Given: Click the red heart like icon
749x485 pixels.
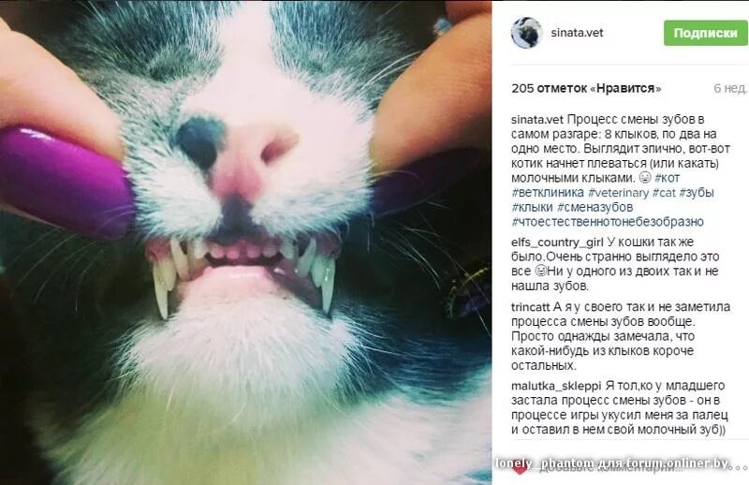Looking at the screenshot, I should 521,467.
